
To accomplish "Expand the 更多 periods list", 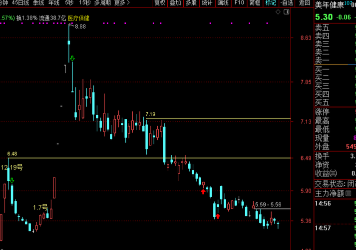I will 122,2.
